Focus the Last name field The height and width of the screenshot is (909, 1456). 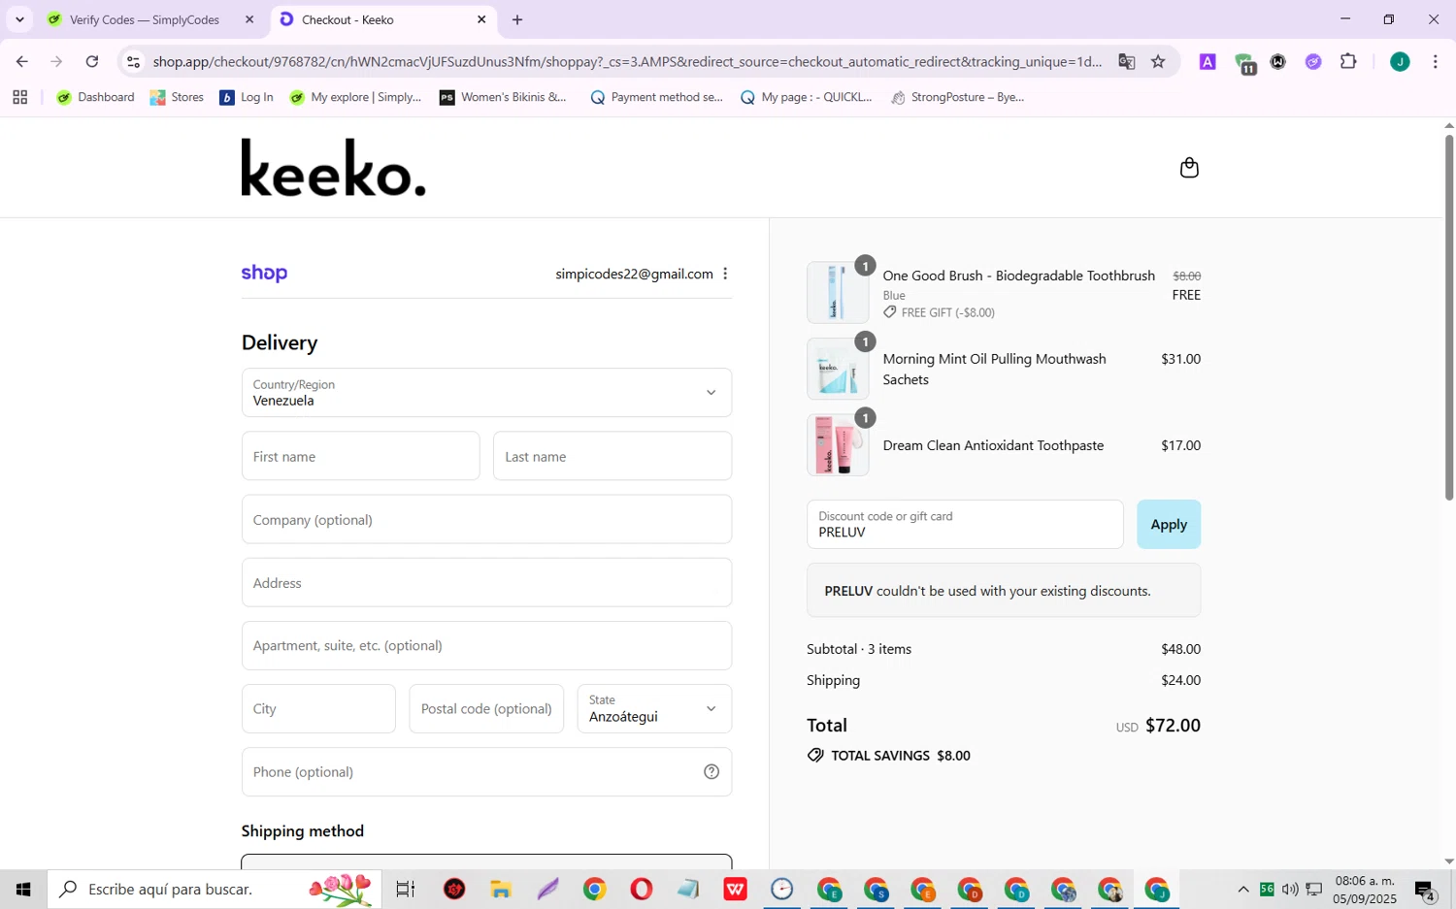pos(612,456)
